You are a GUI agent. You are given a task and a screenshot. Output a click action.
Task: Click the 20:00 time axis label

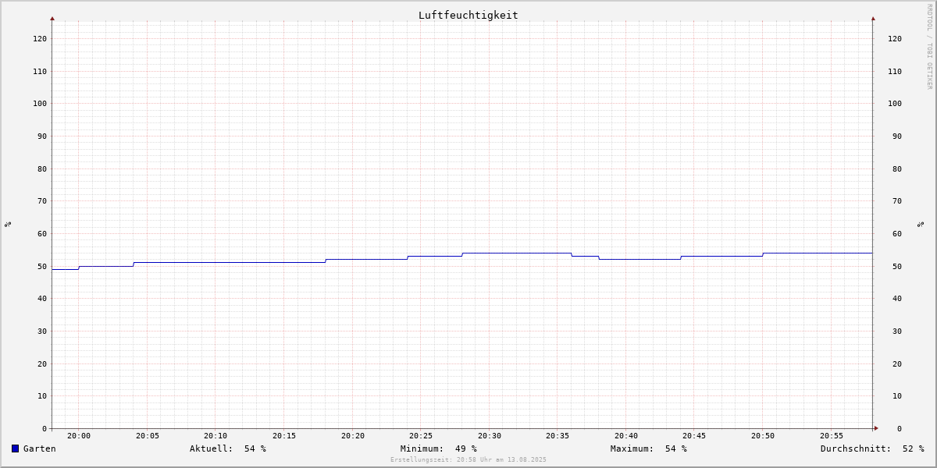79,436
